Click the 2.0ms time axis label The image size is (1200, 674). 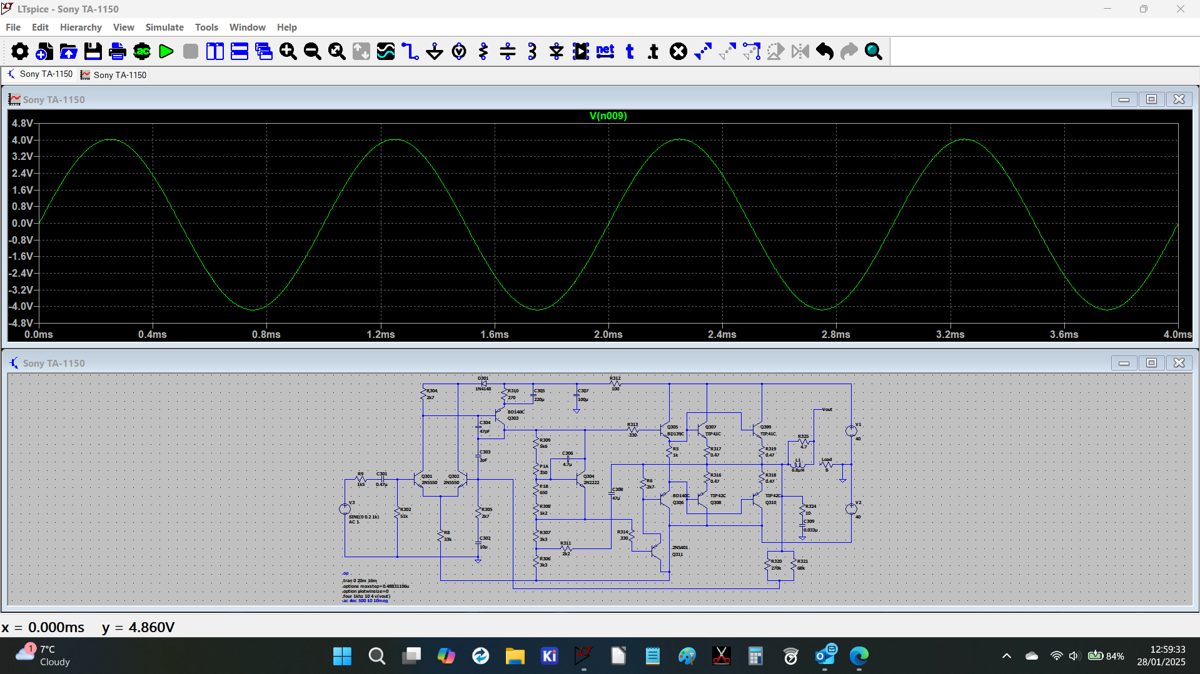pos(608,335)
